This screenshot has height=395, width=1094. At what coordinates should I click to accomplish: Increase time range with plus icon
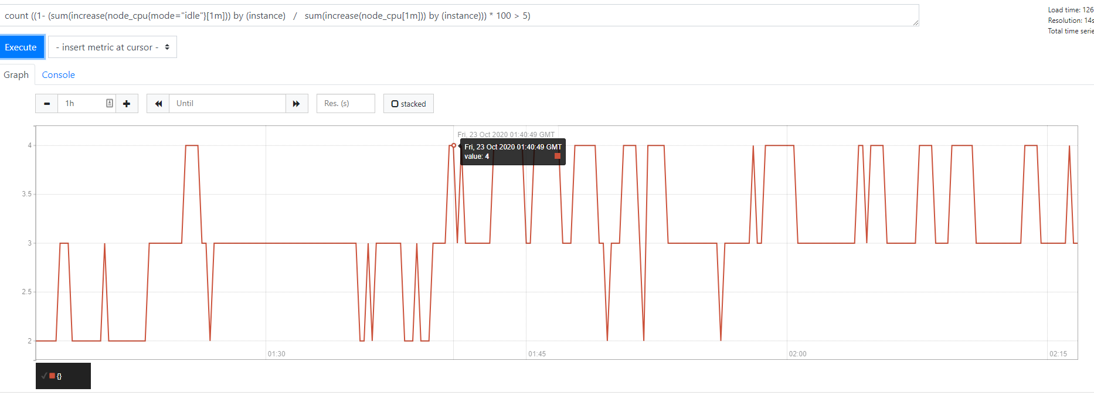(127, 104)
